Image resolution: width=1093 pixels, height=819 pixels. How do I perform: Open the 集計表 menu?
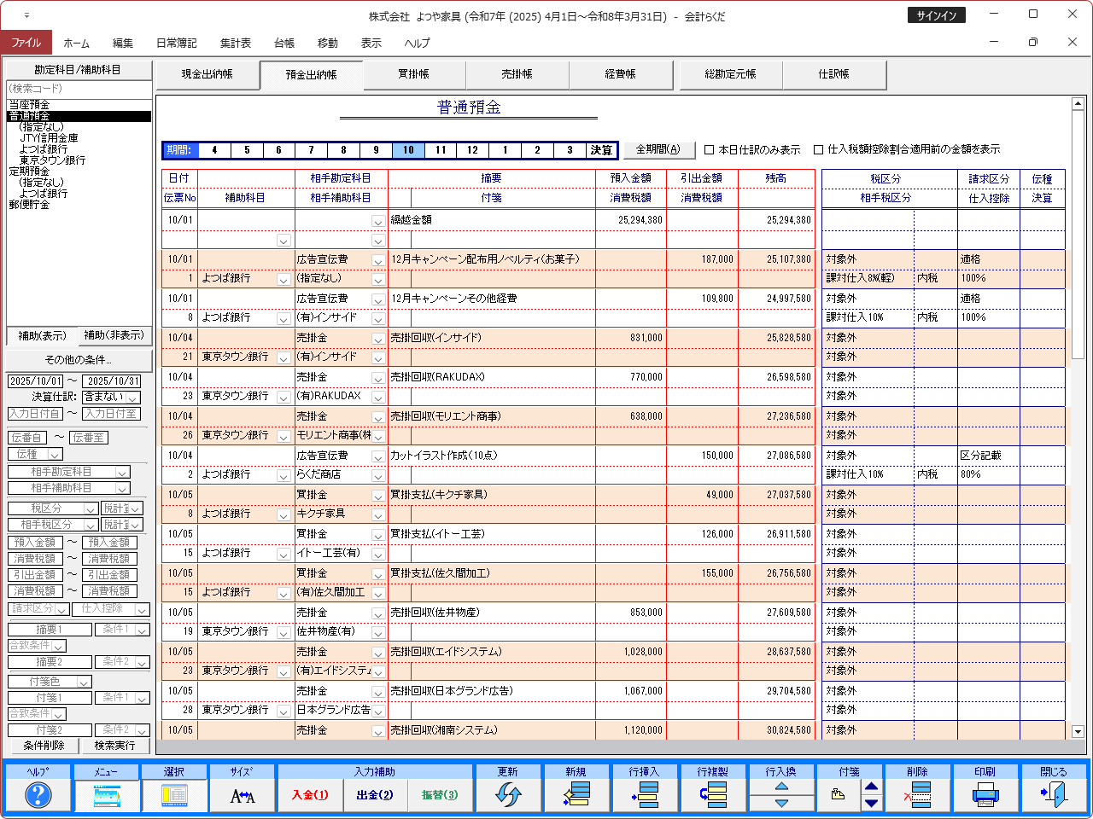click(x=235, y=43)
